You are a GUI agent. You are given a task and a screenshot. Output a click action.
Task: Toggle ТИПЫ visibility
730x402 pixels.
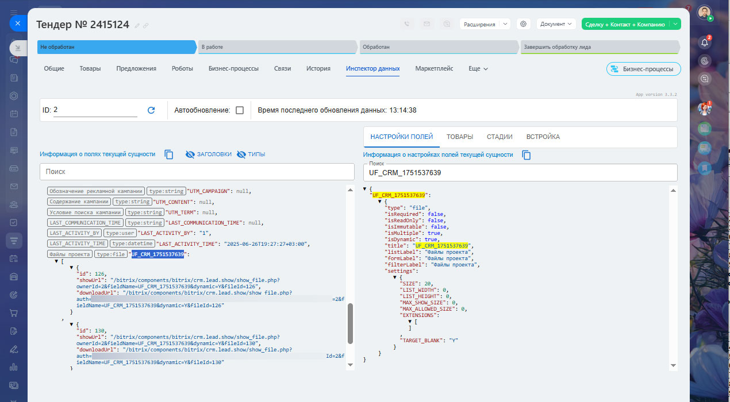(x=251, y=154)
